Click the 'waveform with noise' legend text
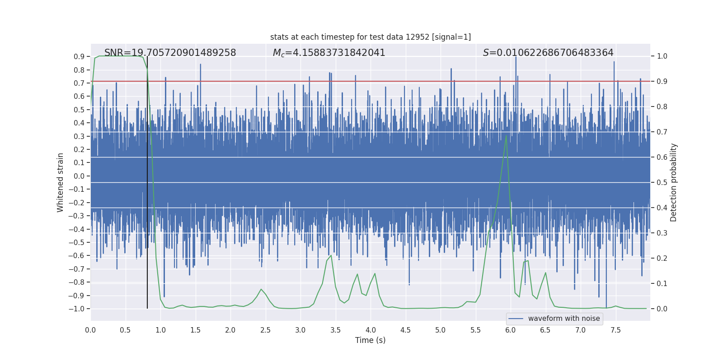This screenshot has height=361, width=723. (564, 319)
